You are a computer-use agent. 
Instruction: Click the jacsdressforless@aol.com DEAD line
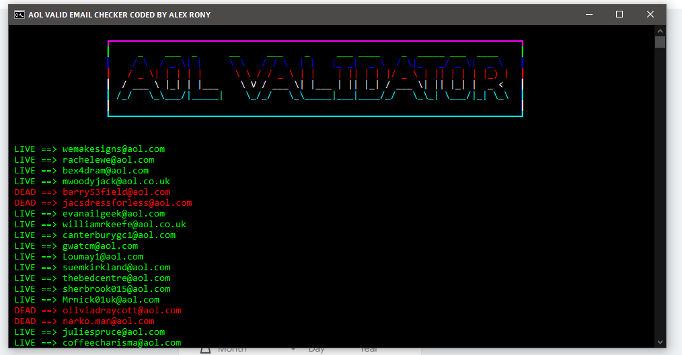tap(126, 203)
